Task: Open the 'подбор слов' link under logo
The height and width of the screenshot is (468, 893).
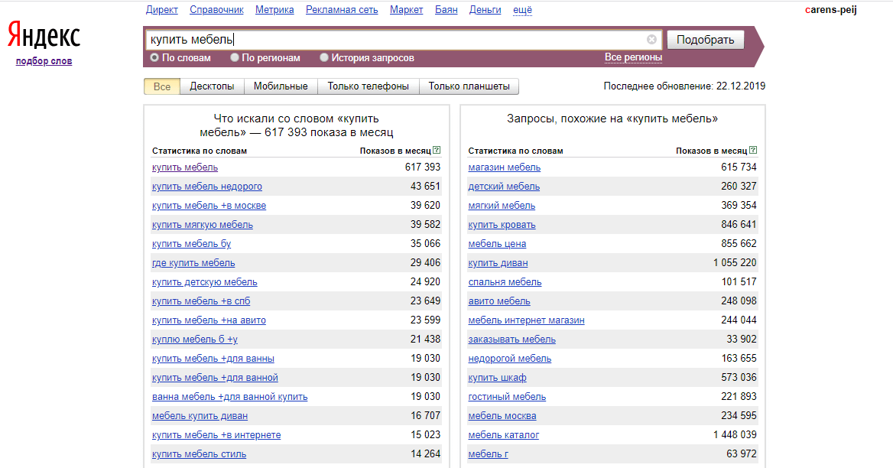Action: point(44,61)
